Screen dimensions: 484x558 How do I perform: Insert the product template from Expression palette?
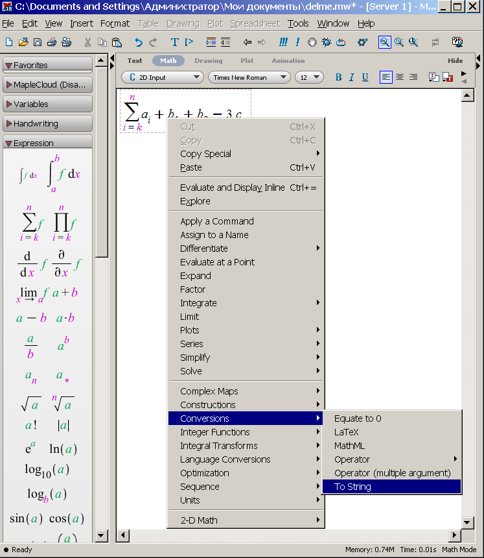[x=64, y=223]
